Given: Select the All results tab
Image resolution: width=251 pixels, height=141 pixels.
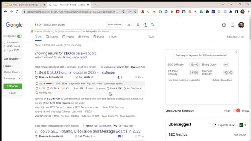Looking at the screenshot, I should pyautogui.click(x=38, y=36).
